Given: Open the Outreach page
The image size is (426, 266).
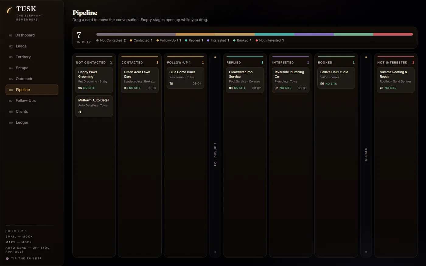Looking at the screenshot, I should (x=32, y=79).
